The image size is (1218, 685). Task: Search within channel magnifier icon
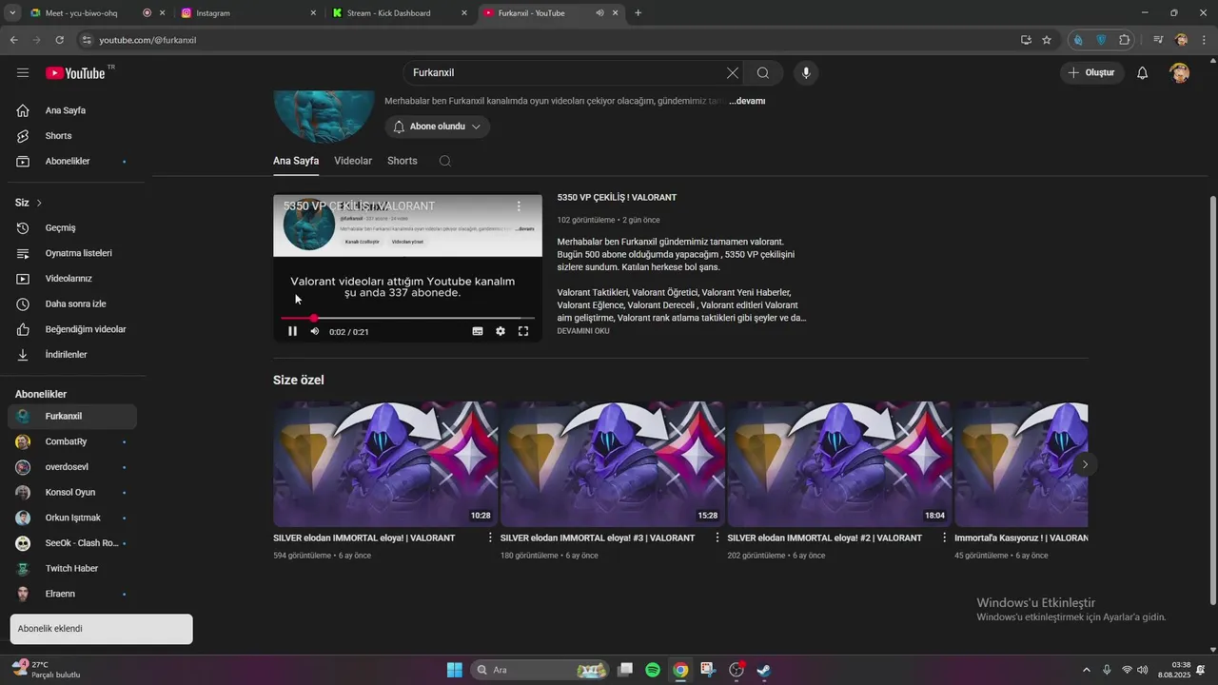point(444,161)
